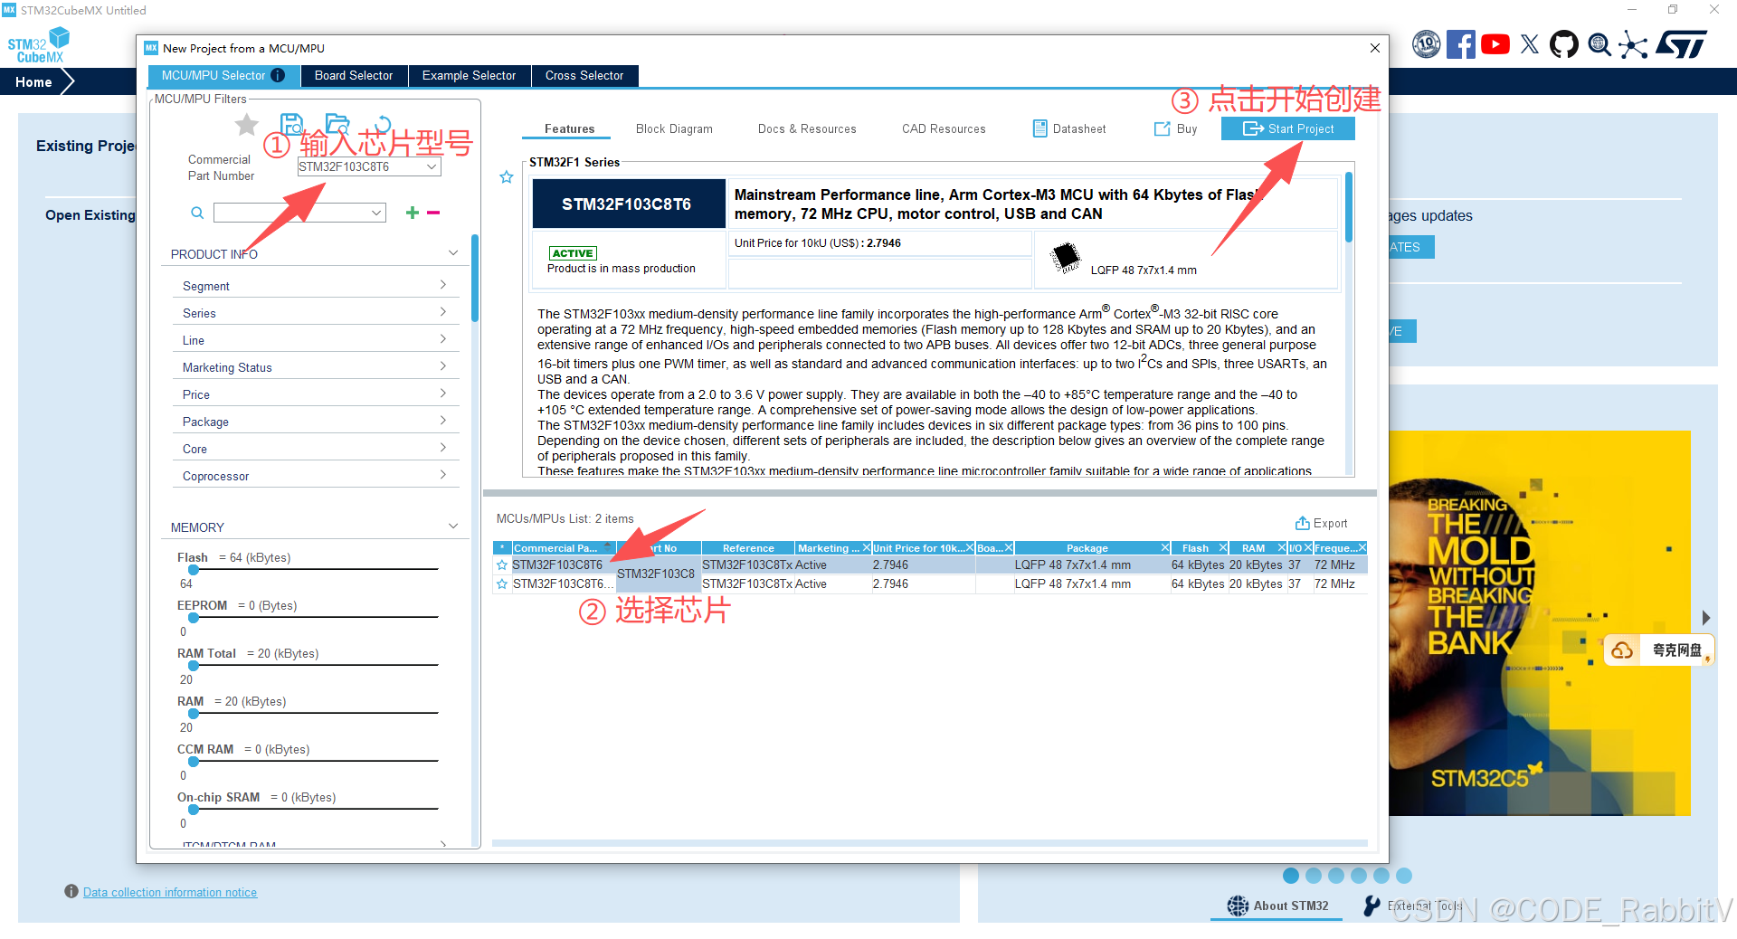
Task: Switch to the Board Selector tab
Action: coord(354,75)
